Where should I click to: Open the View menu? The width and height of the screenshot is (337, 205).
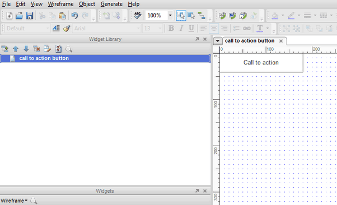(x=36, y=4)
